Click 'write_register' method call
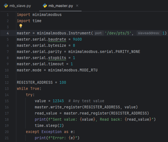168x142 pixels. [66, 107]
